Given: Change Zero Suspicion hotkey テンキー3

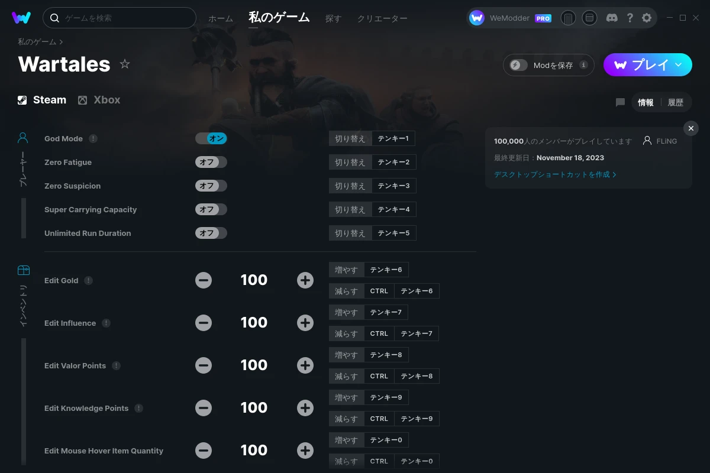Looking at the screenshot, I should click(394, 186).
